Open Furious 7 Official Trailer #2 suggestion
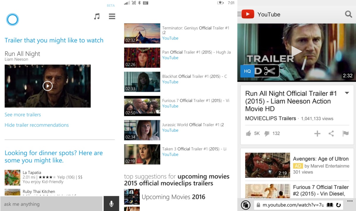Viewport: 356px width, 211px height. [297, 191]
